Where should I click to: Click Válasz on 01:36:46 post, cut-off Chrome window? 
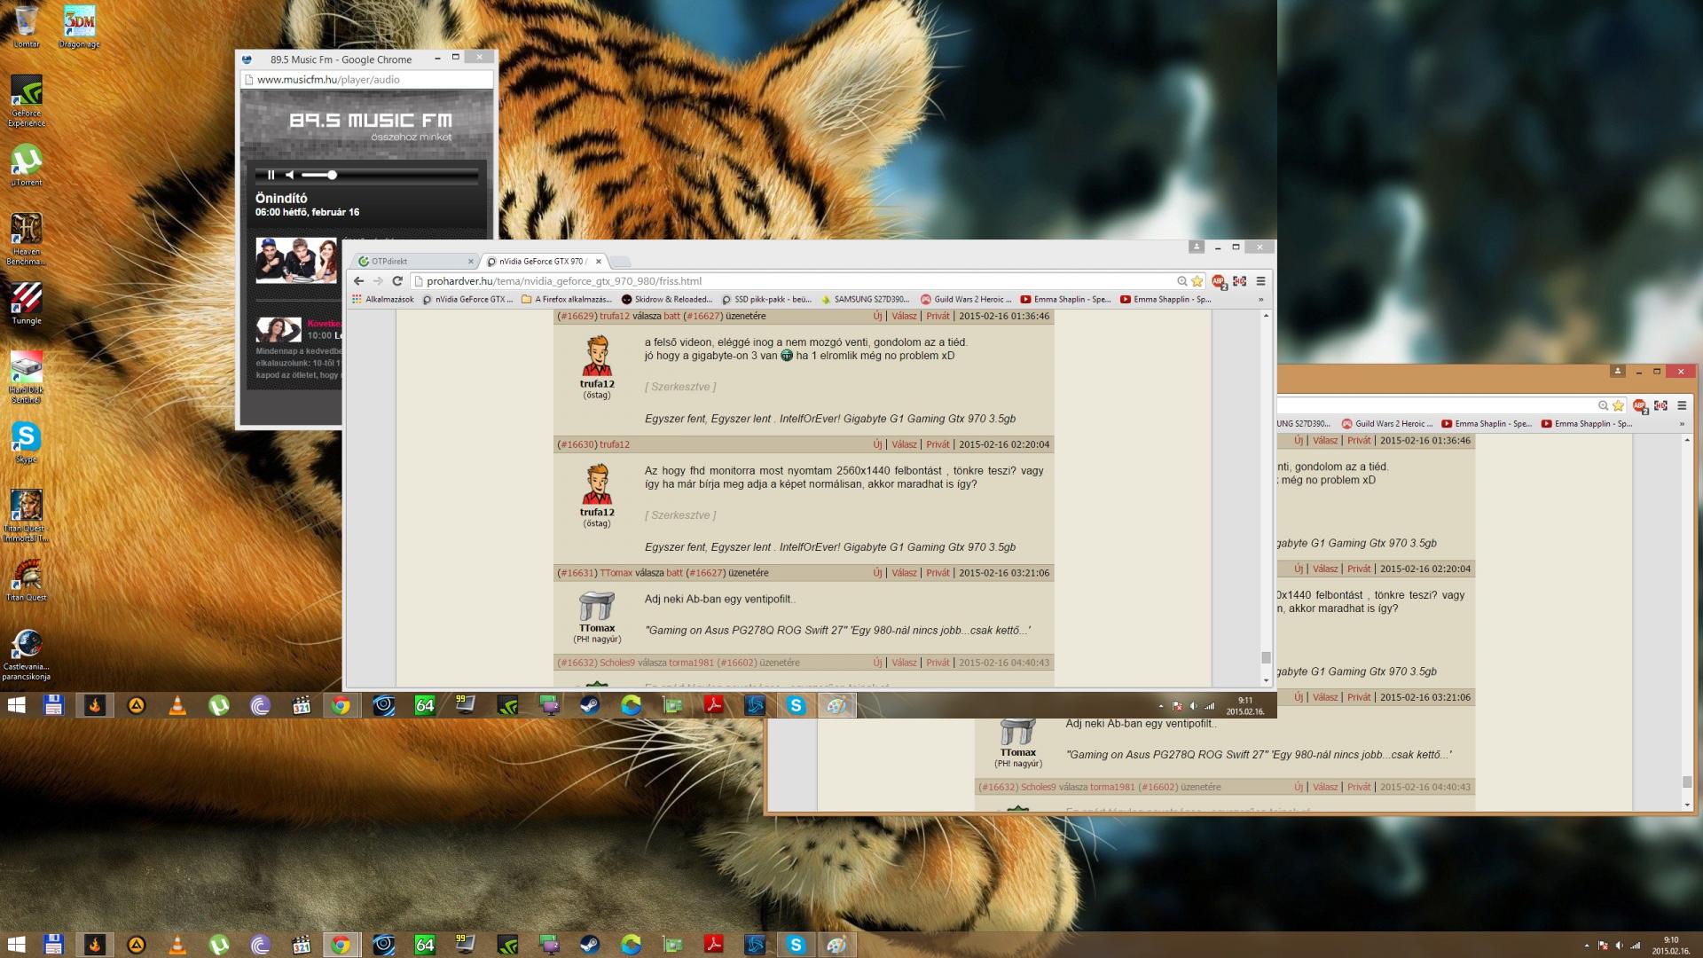coord(1325,441)
